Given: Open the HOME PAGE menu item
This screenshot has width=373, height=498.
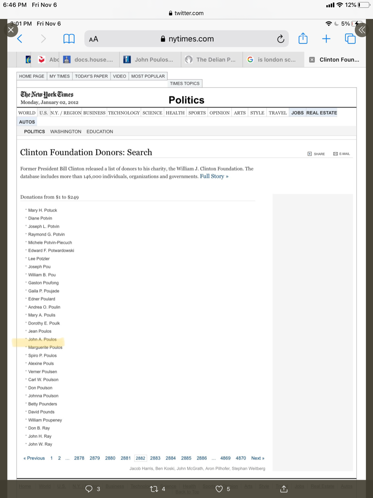Looking at the screenshot, I should 32,76.
